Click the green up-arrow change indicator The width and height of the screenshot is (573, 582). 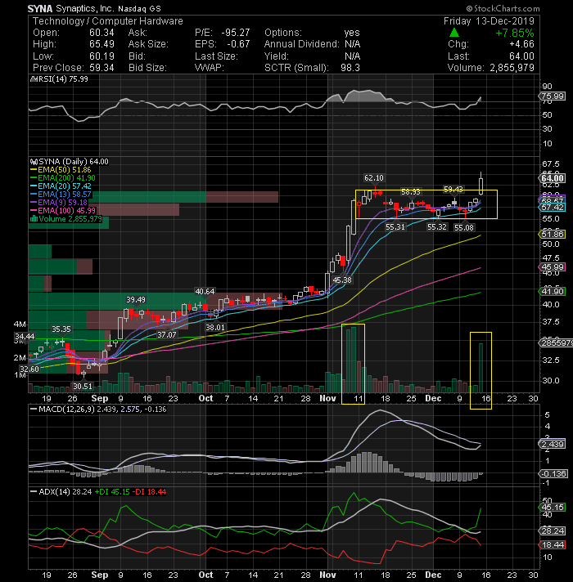(x=453, y=33)
